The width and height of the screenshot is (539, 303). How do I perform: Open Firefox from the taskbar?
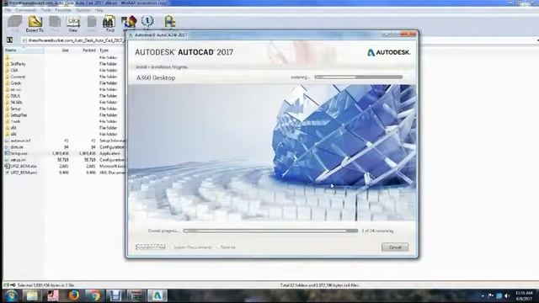pyautogui.click(x=73, y=295)
